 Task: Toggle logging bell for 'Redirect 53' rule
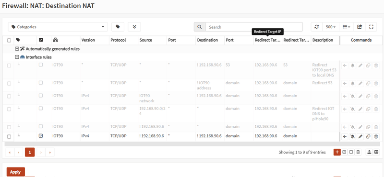(352, 84)
